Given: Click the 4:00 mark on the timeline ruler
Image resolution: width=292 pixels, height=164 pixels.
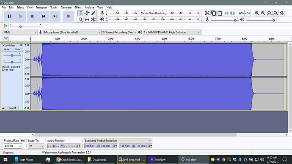Looking at the screenshot, I should click(x=138, y=39).
